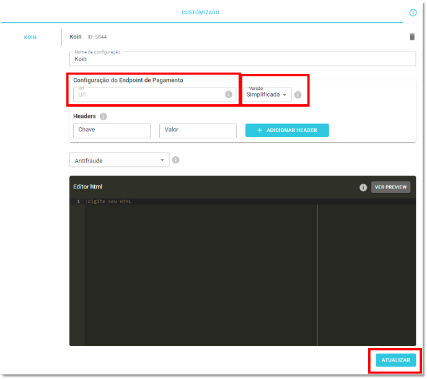Viewport: 427px width, 379px height.
Task: Click the Adicionar Header button
Action: coord(287,130)
